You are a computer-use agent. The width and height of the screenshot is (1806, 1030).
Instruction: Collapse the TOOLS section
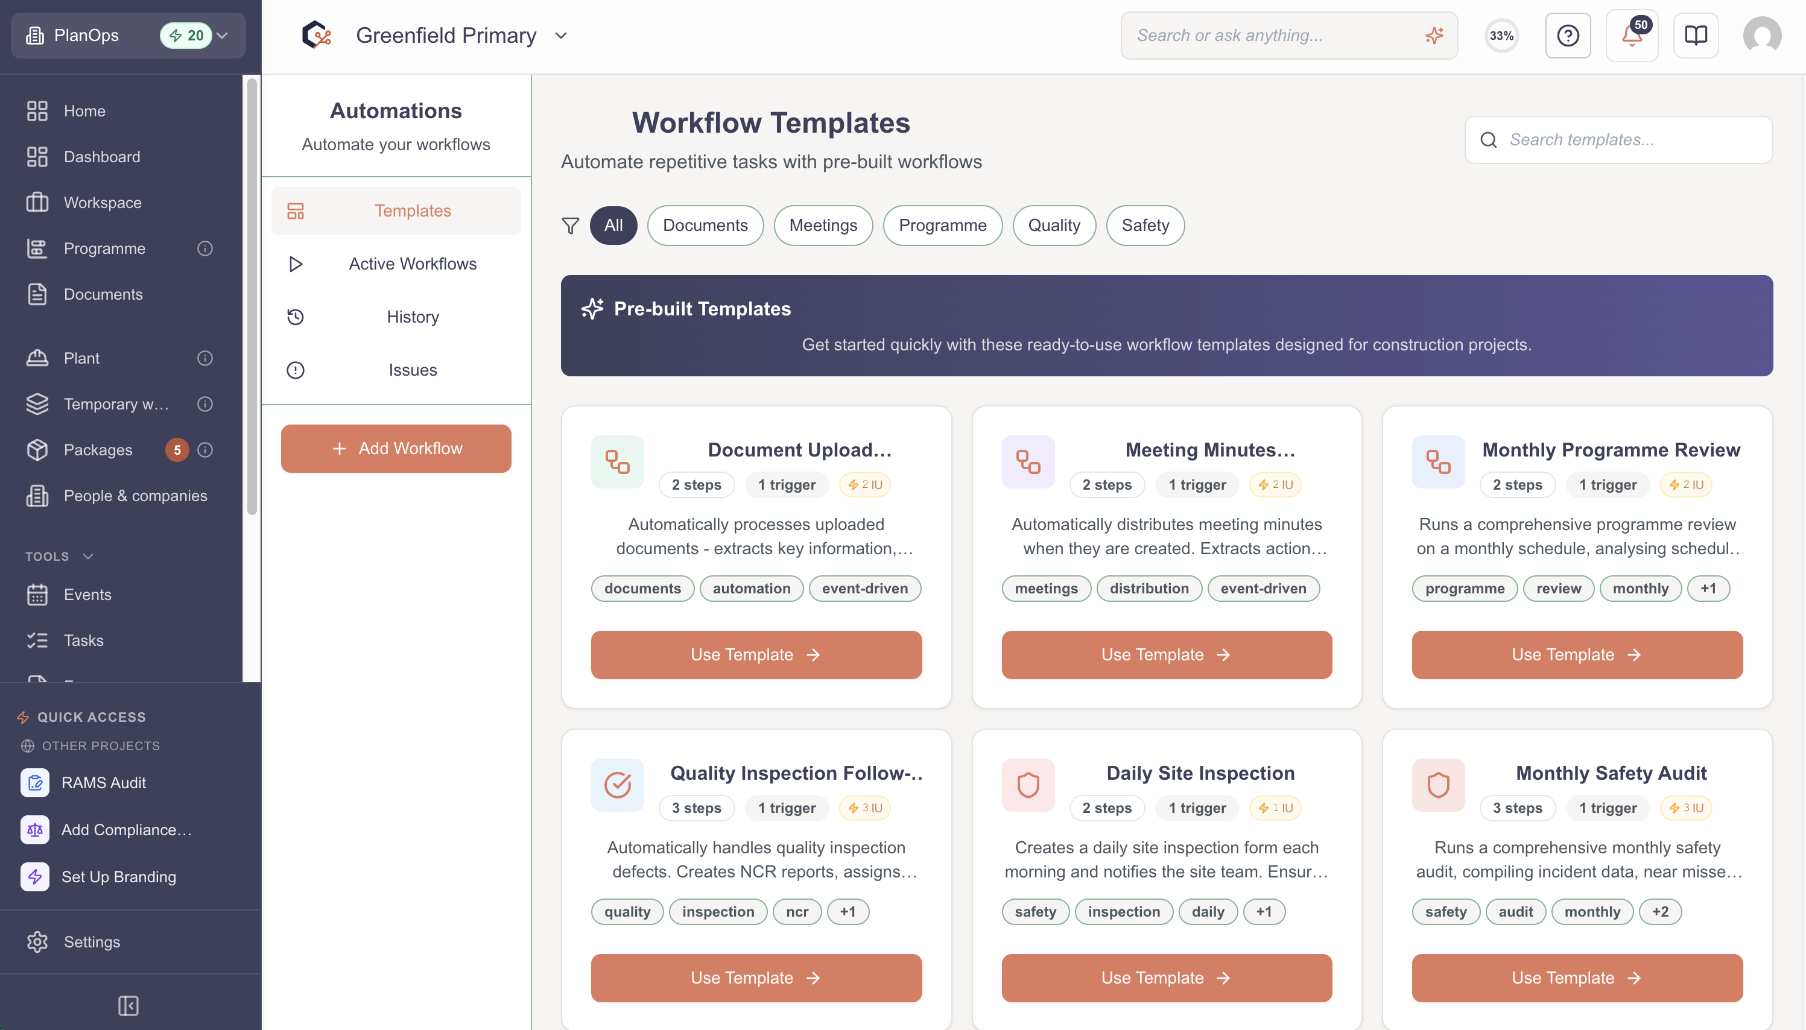[60, 557]
